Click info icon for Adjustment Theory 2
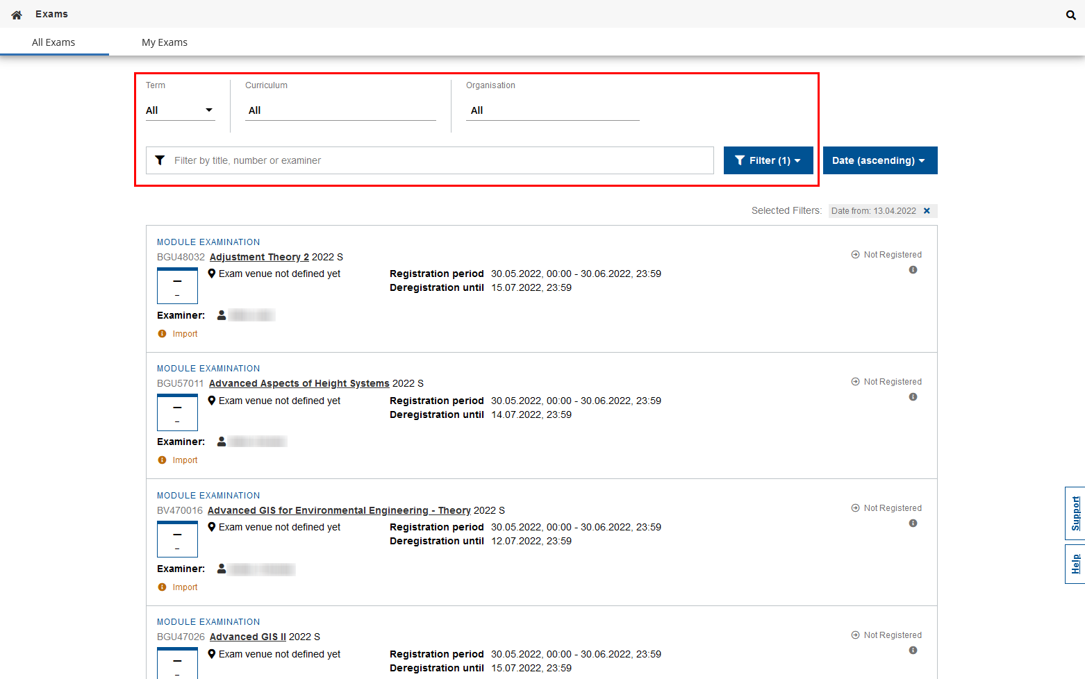 click(x=913, y=270)
